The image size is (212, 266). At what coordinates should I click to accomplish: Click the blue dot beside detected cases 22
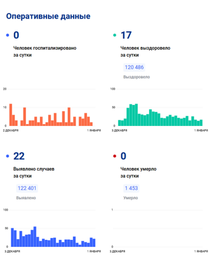tap(8, 156)
